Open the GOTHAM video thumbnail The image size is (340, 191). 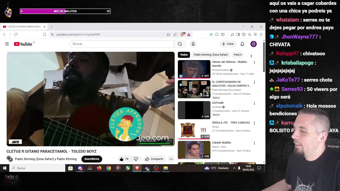point(194,110)
